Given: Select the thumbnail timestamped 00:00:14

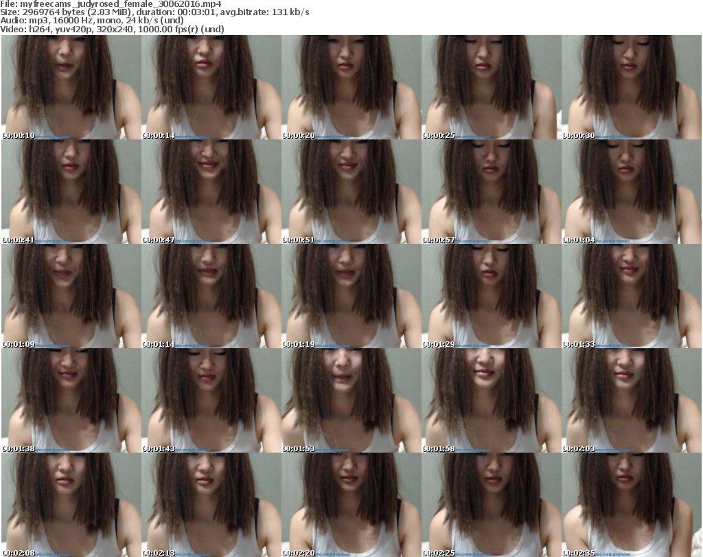Looking at the screenshot, I should 211,87.
